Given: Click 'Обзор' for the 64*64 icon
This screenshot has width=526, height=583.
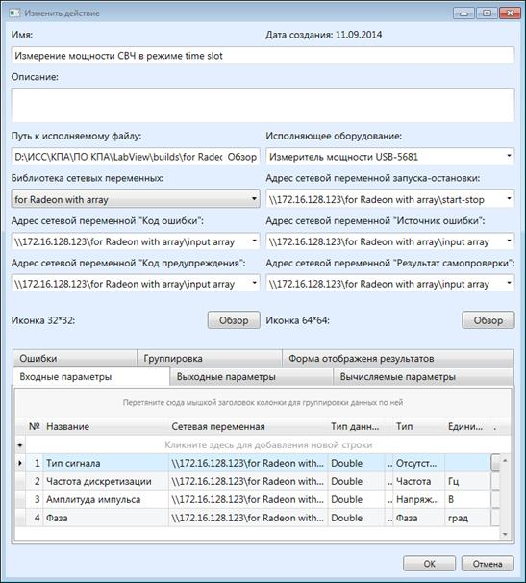Looking at the screenshot, I should (488, 320).
